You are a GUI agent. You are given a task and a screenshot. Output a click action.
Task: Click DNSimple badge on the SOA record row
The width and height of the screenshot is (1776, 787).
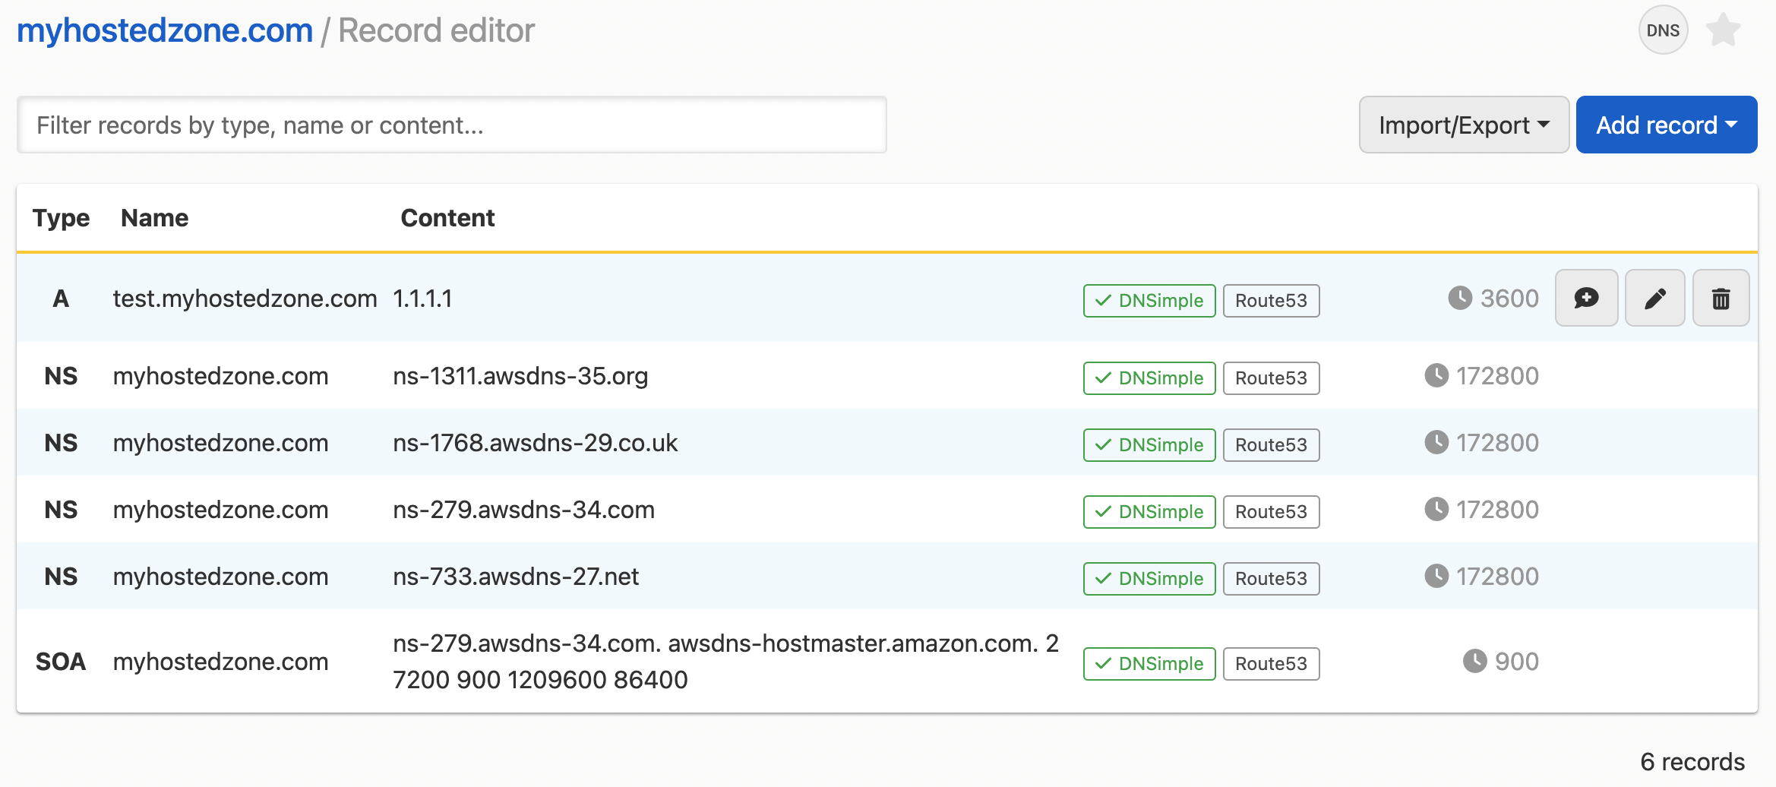click(x=1149, y=664)
